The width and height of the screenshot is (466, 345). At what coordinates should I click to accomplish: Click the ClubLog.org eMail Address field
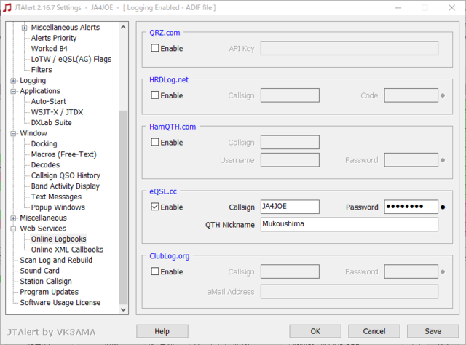click(349, 292)
